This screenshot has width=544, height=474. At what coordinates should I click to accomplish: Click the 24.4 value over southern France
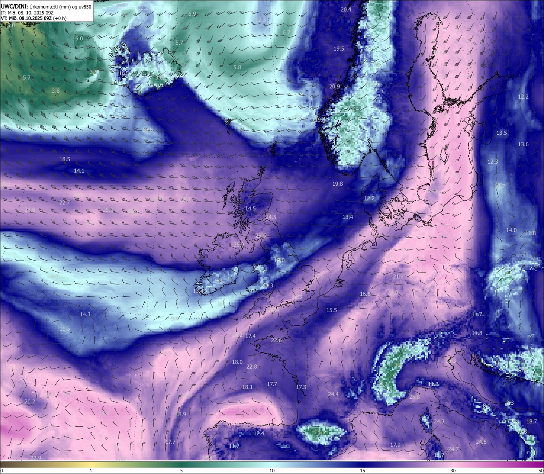(333, 394)
